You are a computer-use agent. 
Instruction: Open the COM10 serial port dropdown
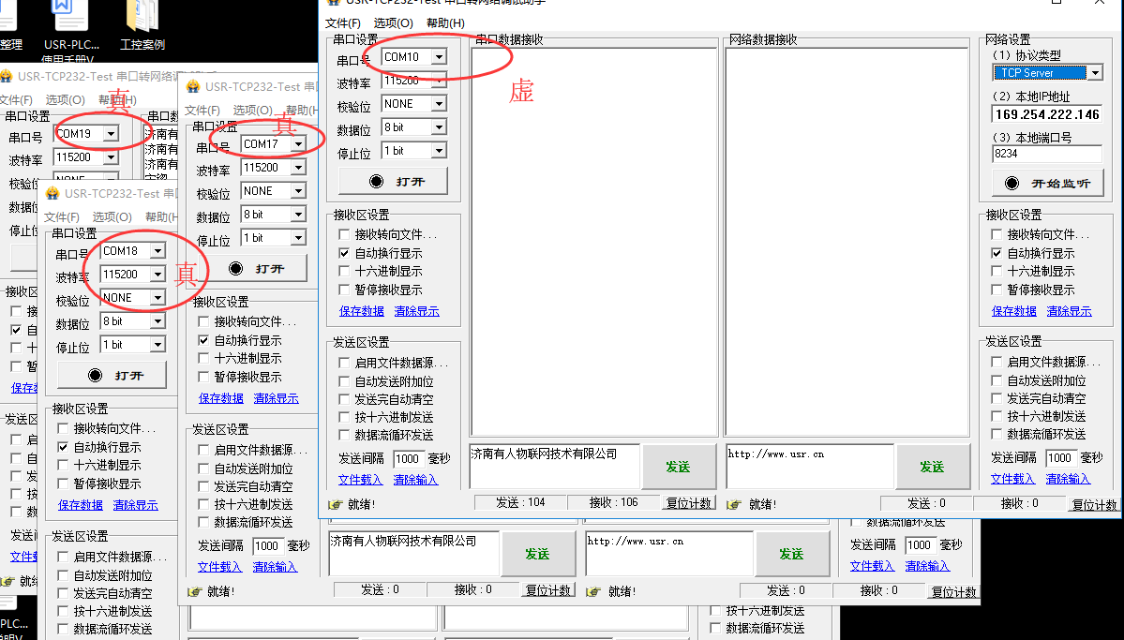(x=439, y=57)
